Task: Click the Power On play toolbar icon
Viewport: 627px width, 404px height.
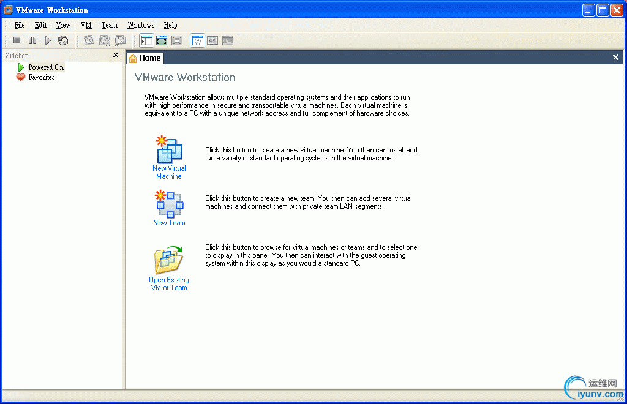Action: coord(48,40)
